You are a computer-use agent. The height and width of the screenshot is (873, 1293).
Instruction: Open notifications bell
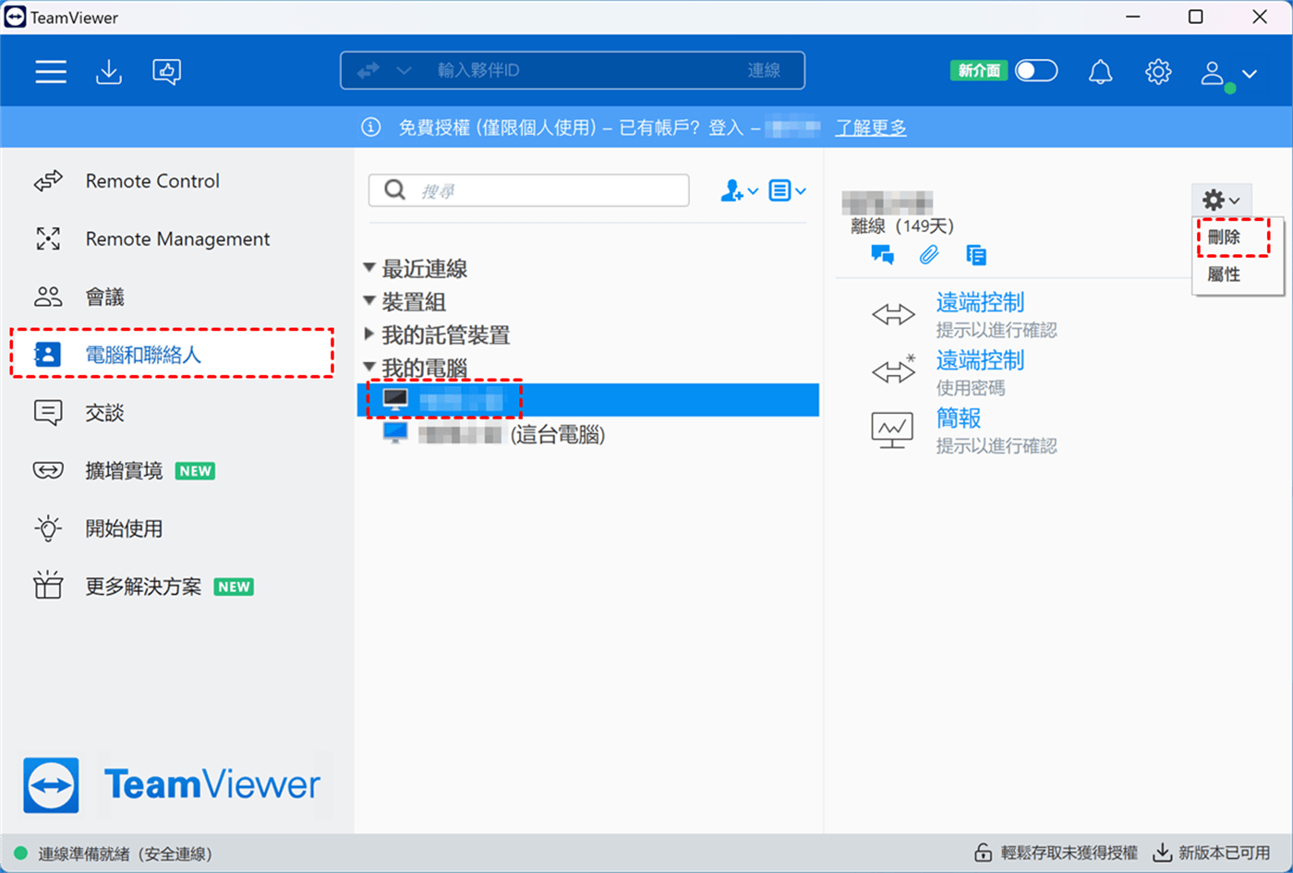[x=1100, y=71]
